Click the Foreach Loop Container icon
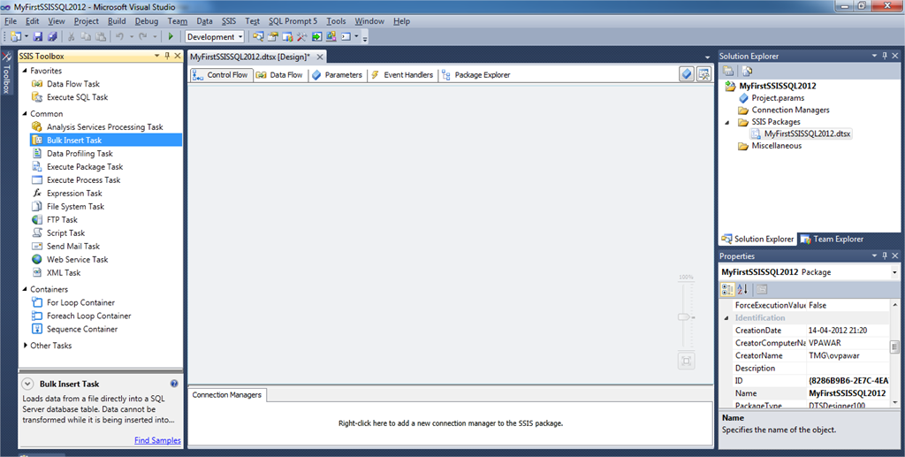 pos(37,316)
